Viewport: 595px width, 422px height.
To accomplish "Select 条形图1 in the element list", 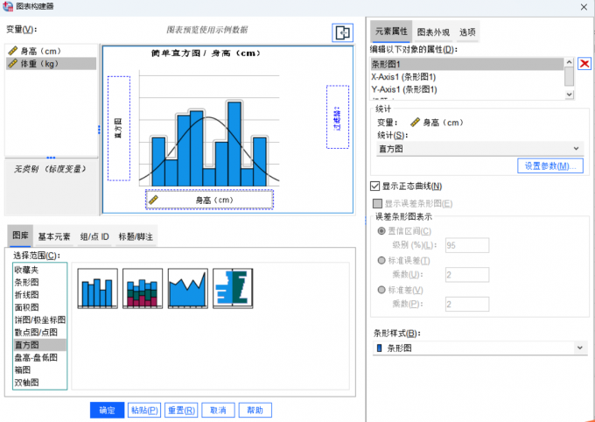I will click(467, 64).
